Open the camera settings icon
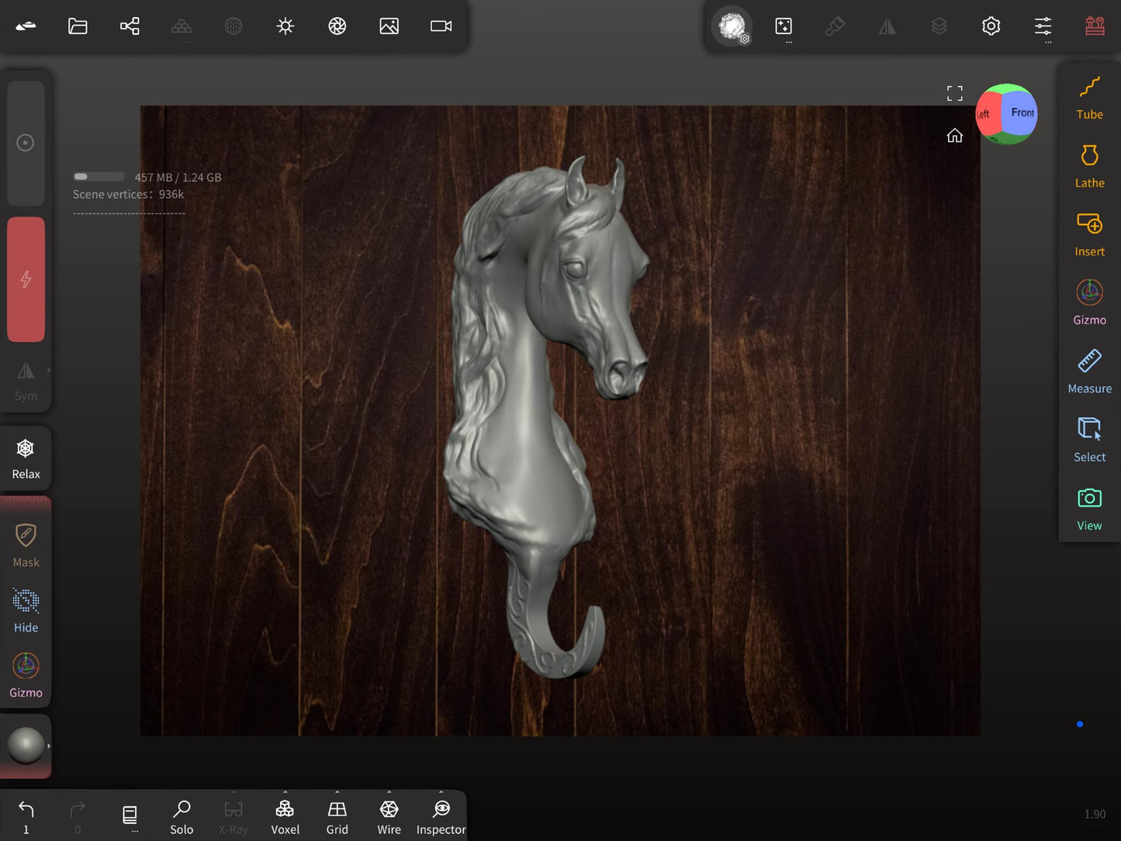This screenshot has width=1121, height=841. pyautogui.click(x=441, y=26)
